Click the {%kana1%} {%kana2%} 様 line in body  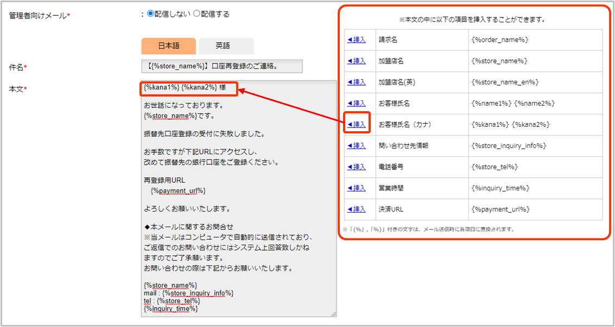pos(185,87)
